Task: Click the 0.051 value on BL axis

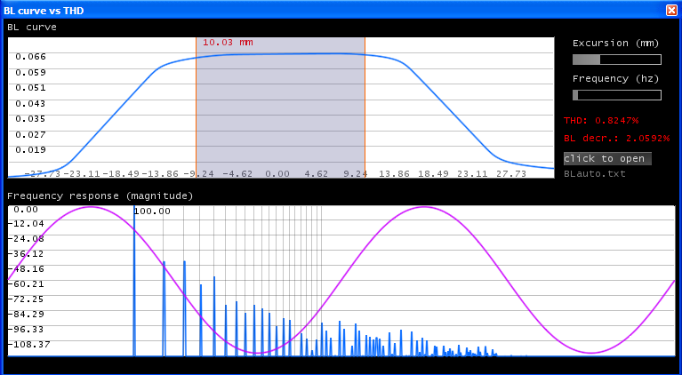Action: click(30, 88)
